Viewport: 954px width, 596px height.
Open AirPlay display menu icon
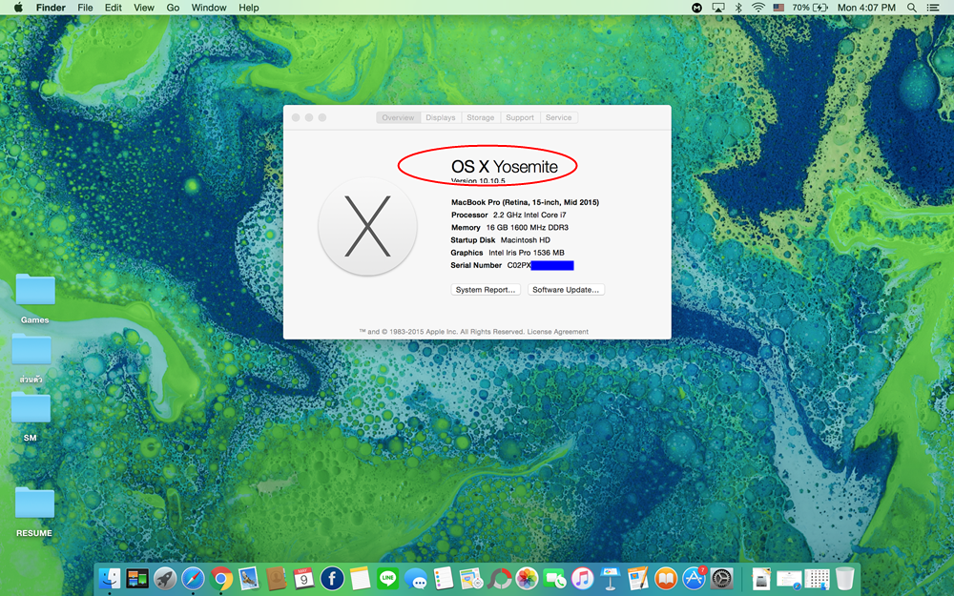pos(718,8)
